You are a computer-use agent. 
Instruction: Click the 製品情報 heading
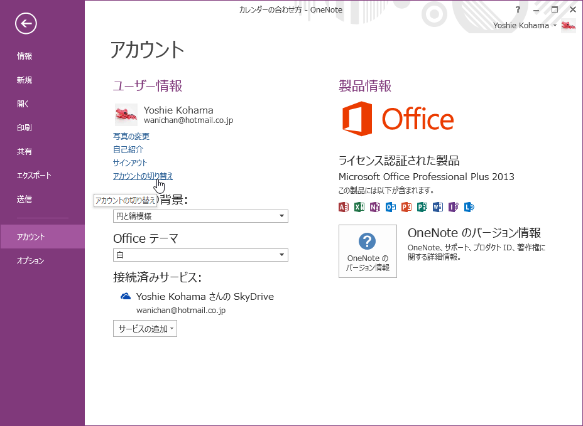coord(365,86)
